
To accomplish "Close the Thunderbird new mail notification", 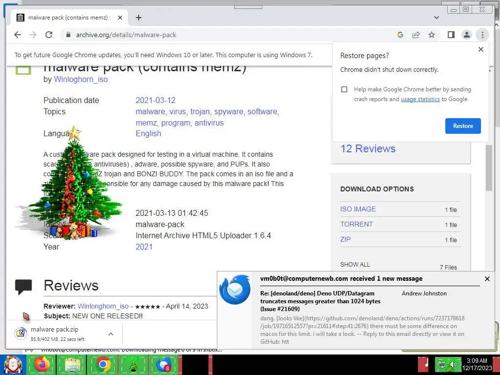I will point(487,279).
